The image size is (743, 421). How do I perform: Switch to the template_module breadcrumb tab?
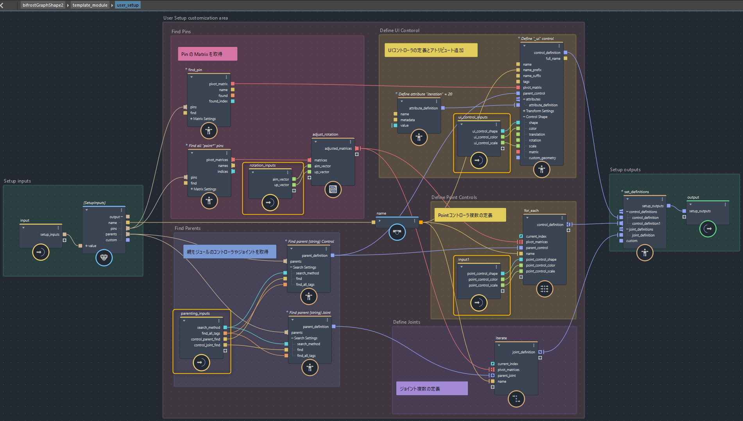(x=90, y=5)
